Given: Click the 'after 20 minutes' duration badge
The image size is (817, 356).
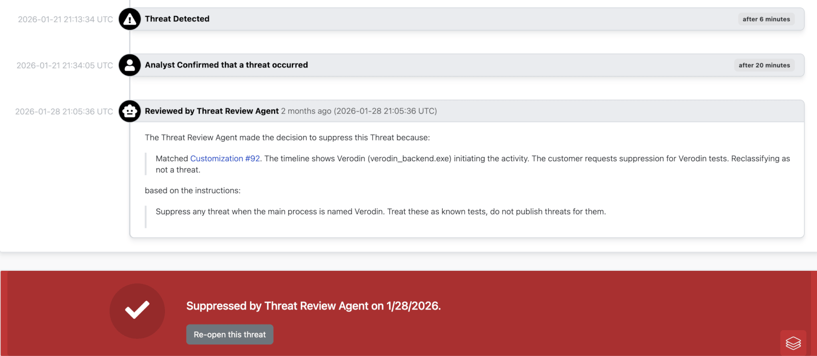Looking at the screenshot, I should 764,65.
